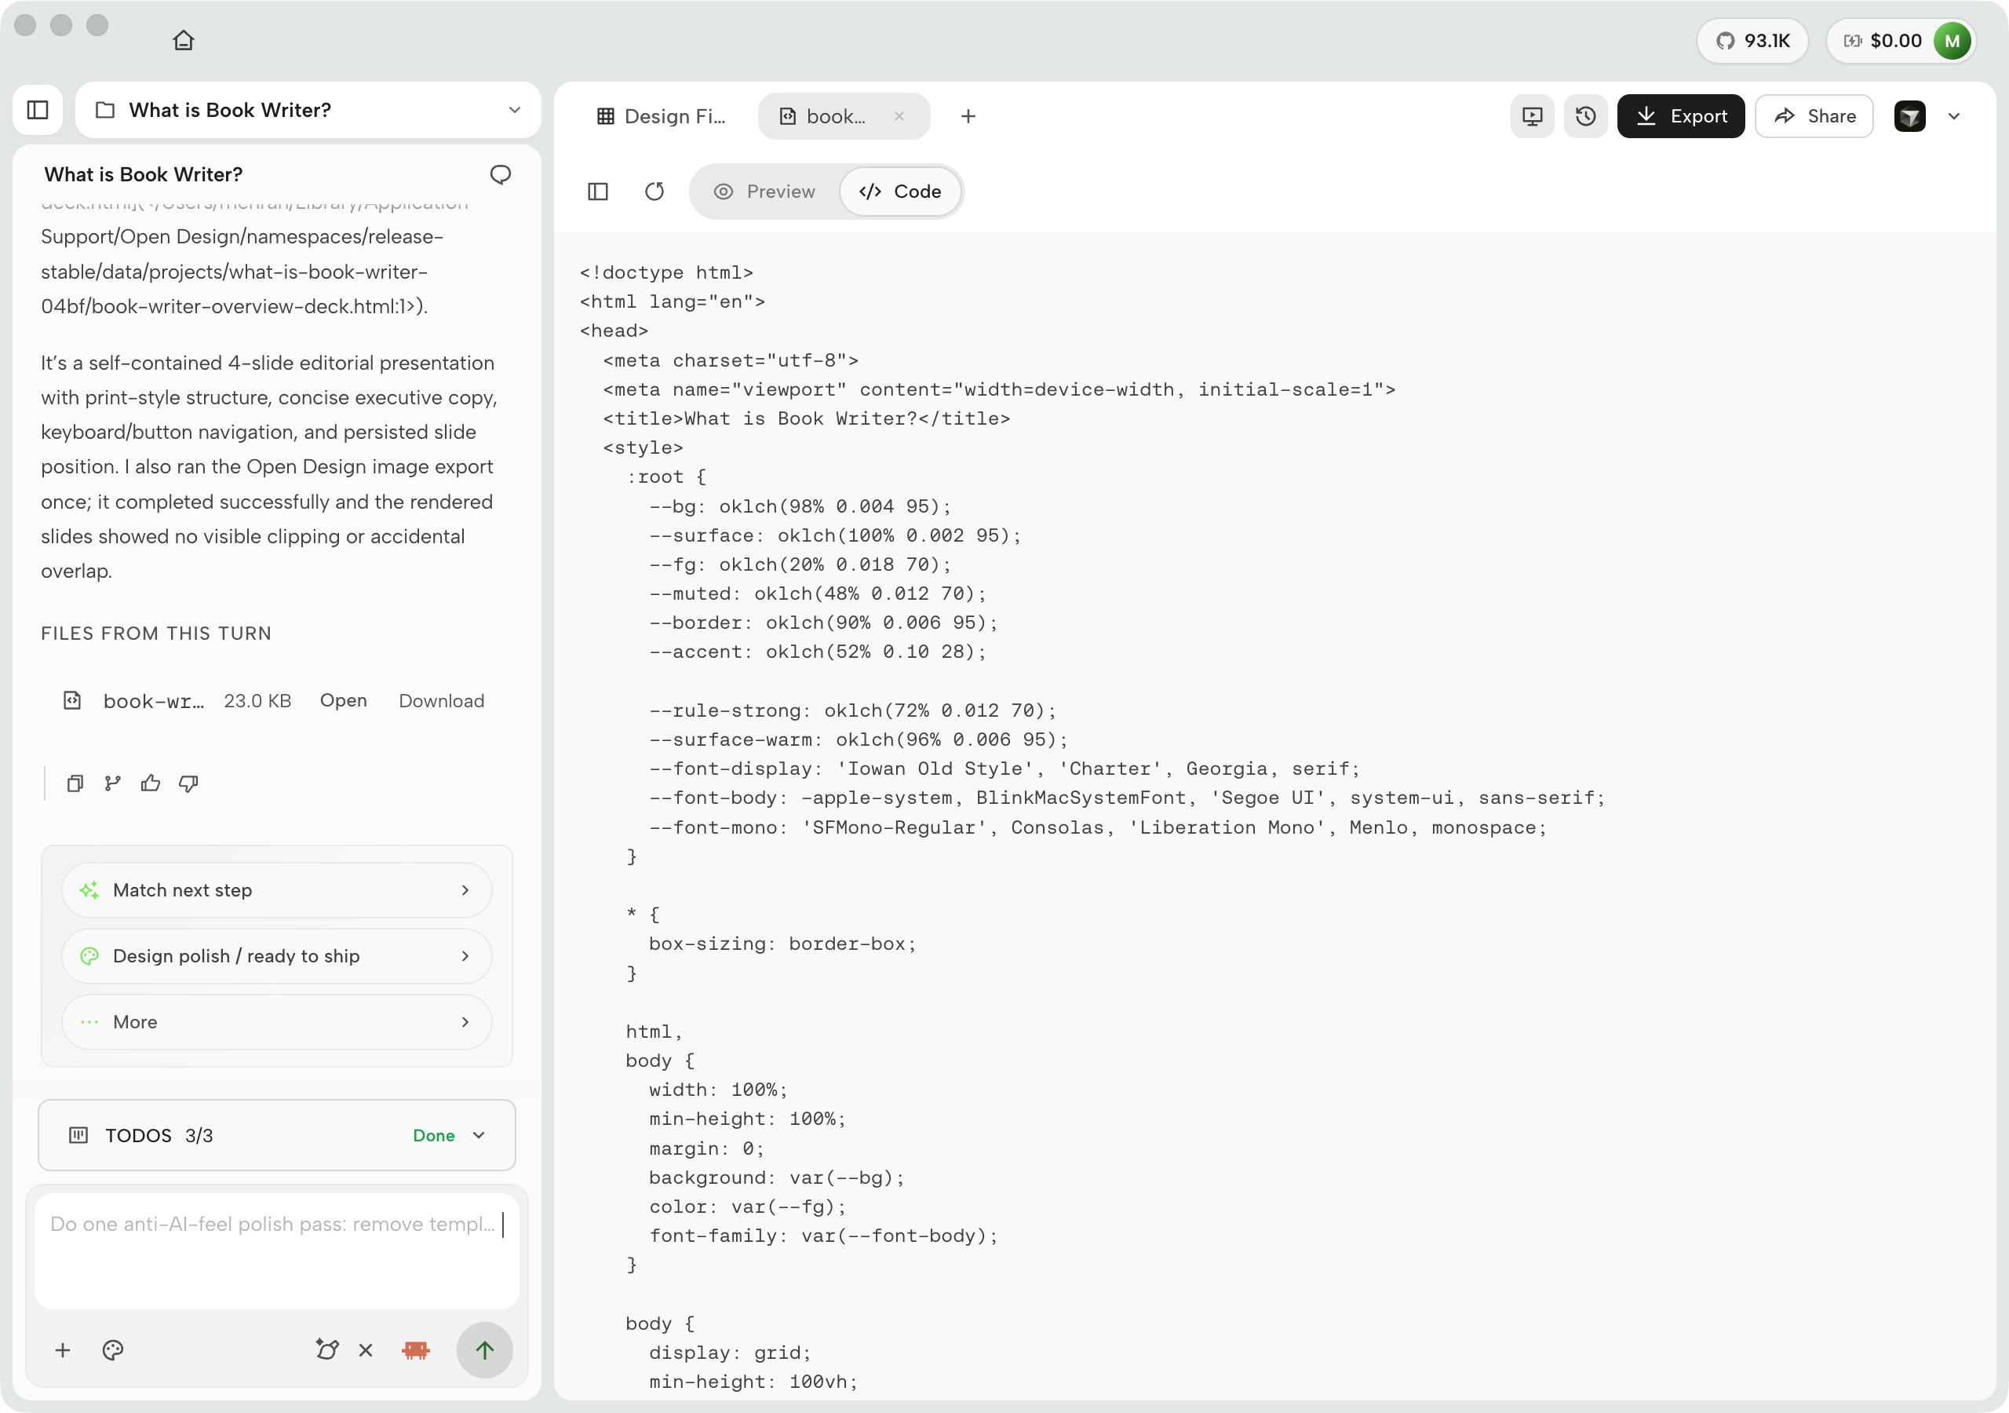Switch to Preview mode
Viewport: 2009px width, 1413px height.
tap(764, 192)
